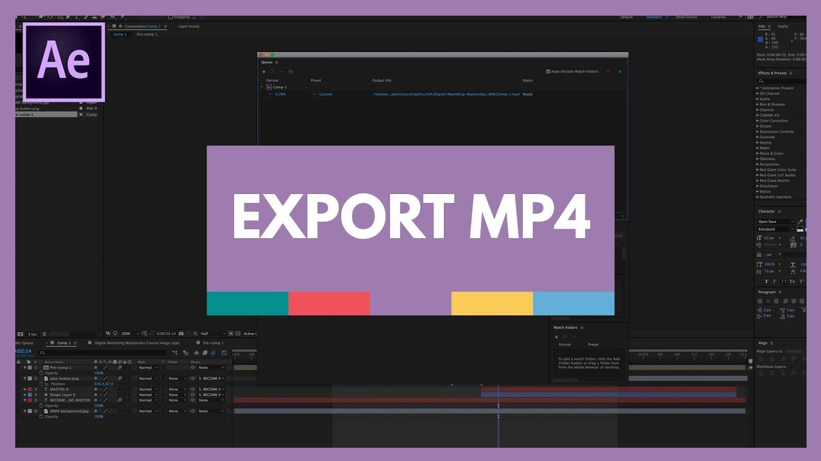Image resolution: width=821 pixels, height=461 pixels.
Task: Toggle hiding shy layers in the timeline
Action: click(196, 353)
